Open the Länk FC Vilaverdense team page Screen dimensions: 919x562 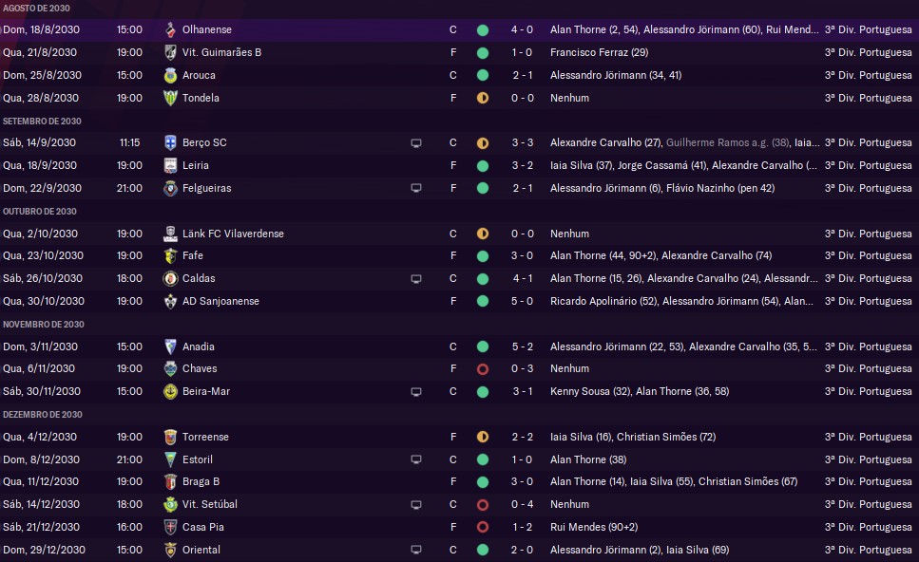(233, 234)
